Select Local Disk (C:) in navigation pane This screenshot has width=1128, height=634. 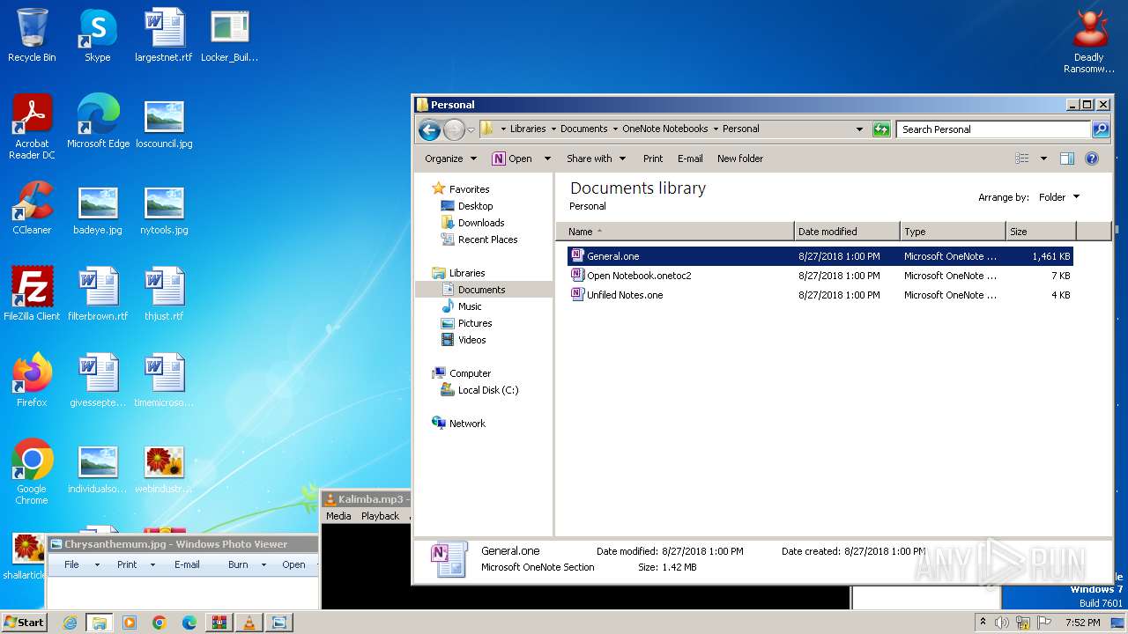[x=487, y=390]
